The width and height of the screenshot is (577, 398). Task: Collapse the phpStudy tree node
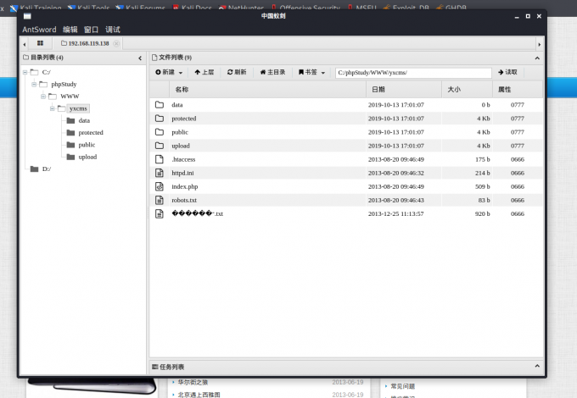pyautogui.click(x=34, y=85)
